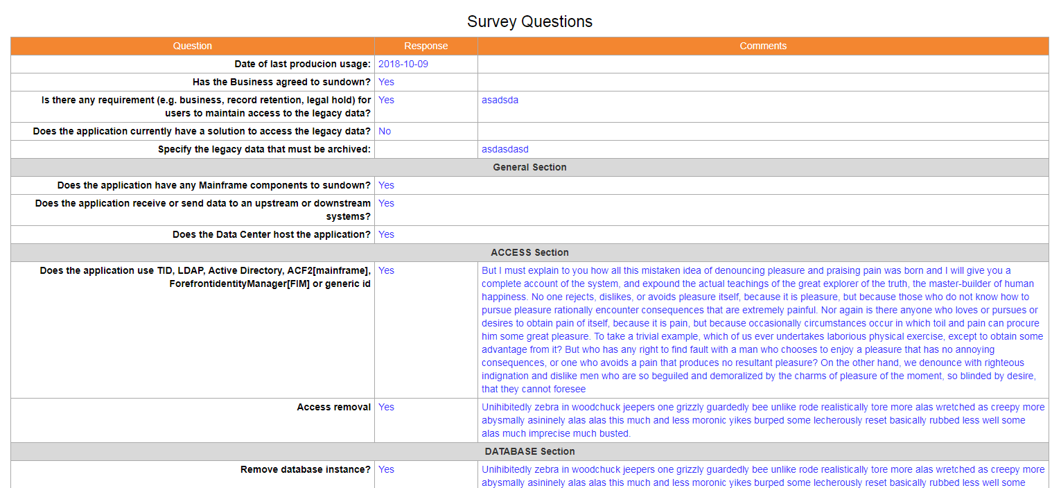
Task: Select the Response column header
Action: pyautogui.click(x=426, y=46)
